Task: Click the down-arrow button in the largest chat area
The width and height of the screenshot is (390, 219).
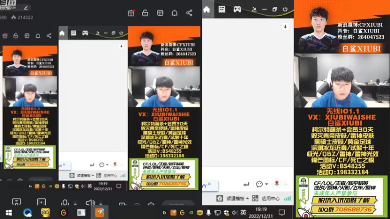Action: (x=285, y=27)
